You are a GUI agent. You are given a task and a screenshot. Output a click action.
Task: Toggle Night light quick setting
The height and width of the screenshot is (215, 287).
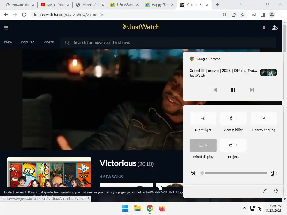coord(203,118)
